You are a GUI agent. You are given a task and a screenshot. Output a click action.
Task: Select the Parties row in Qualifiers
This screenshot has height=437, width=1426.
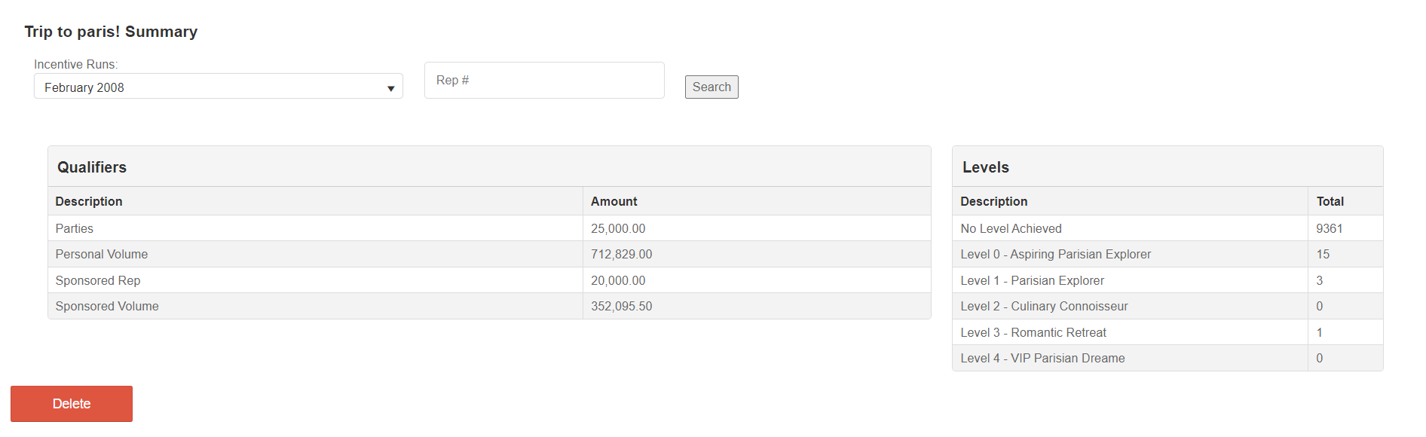(75, 228)
